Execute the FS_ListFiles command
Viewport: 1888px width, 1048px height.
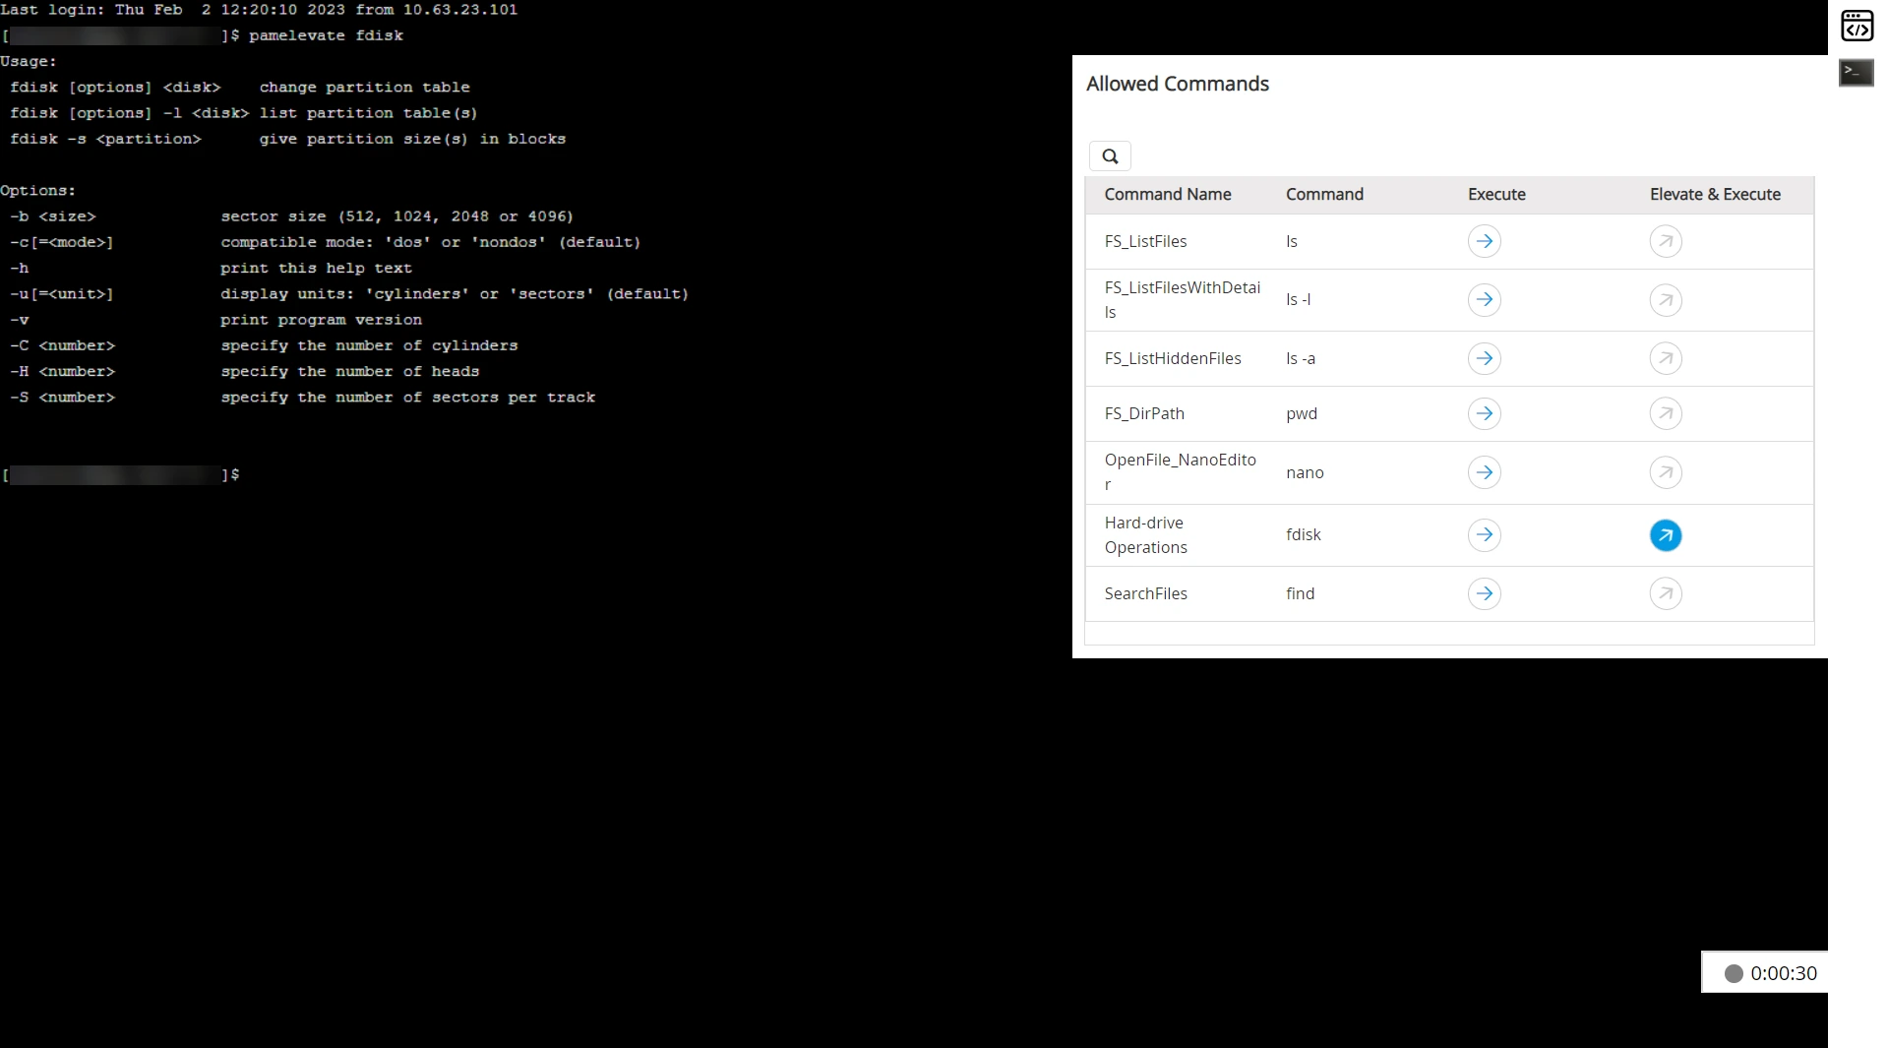(x=1484, y=241)
